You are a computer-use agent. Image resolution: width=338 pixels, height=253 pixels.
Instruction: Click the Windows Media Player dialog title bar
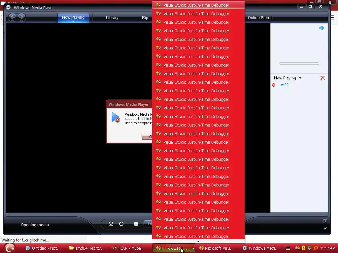tap(129, 104)
